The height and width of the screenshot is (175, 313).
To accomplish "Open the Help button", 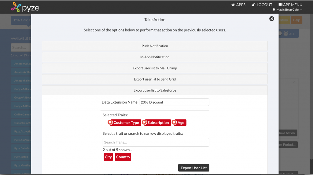I will [x=296, y=20].
